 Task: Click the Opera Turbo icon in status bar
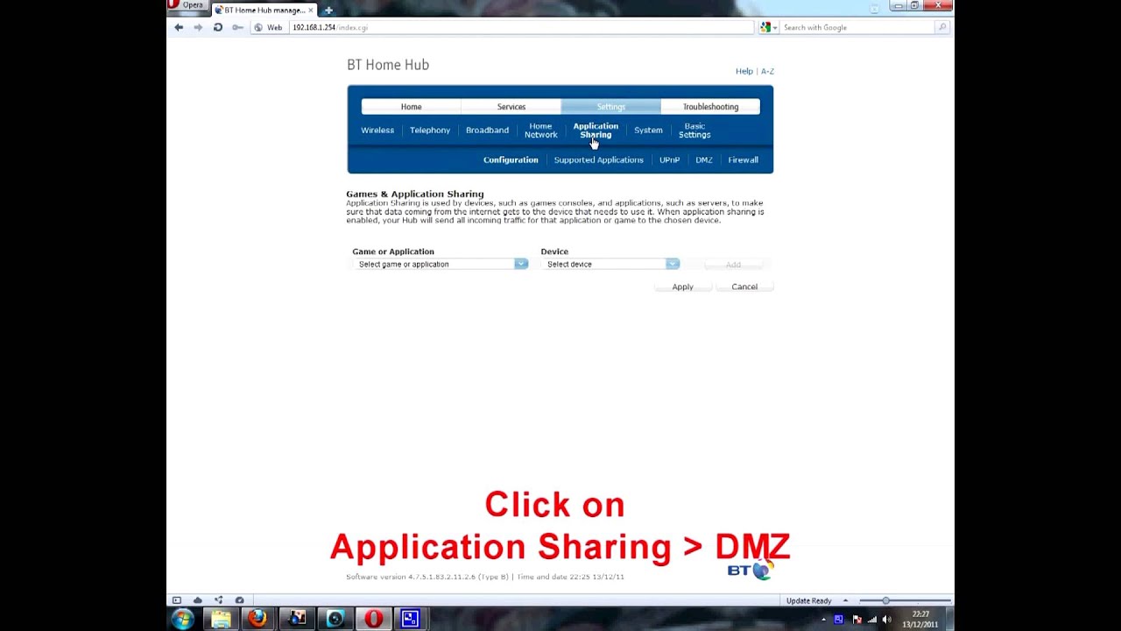(240, 600)
